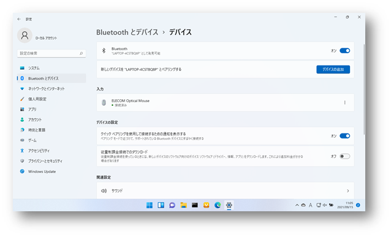
Task: Click the search magnifier icon
Action: 81,53
